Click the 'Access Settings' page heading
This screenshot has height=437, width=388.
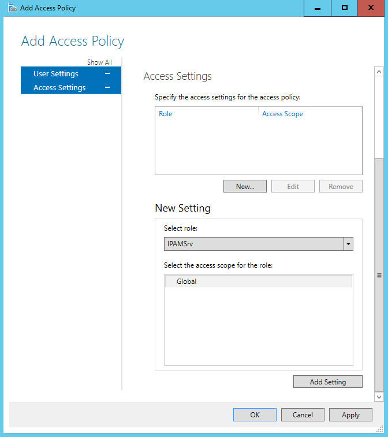[x=178, y=76]
